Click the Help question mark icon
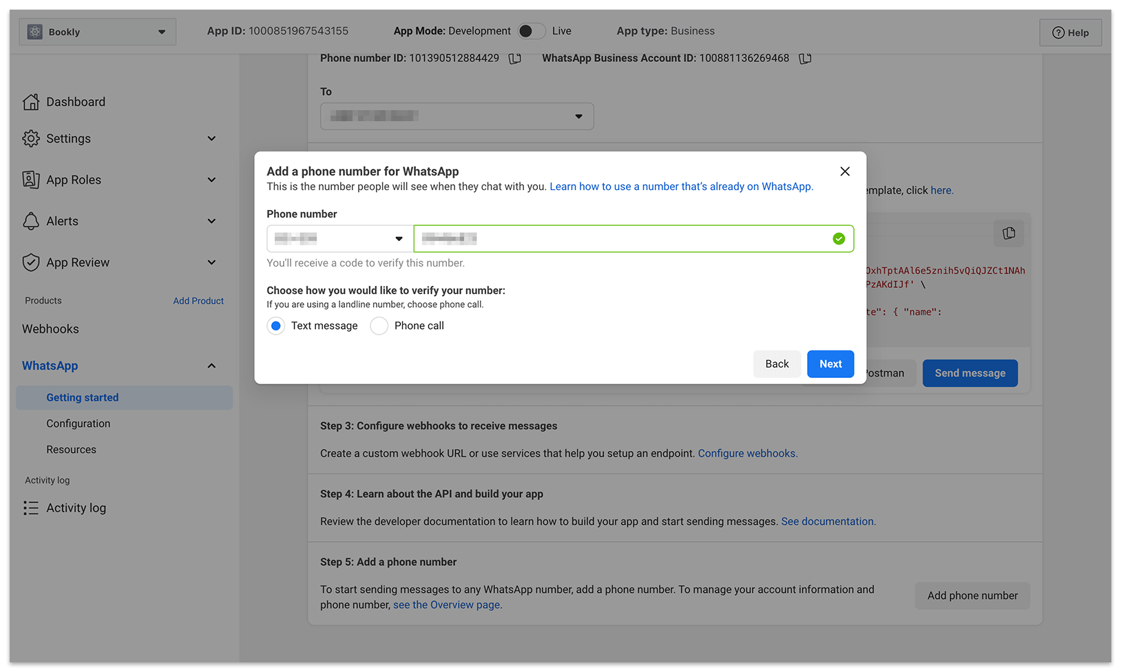This screenshot has width=1121, height=672. (x=1058, y=32)
